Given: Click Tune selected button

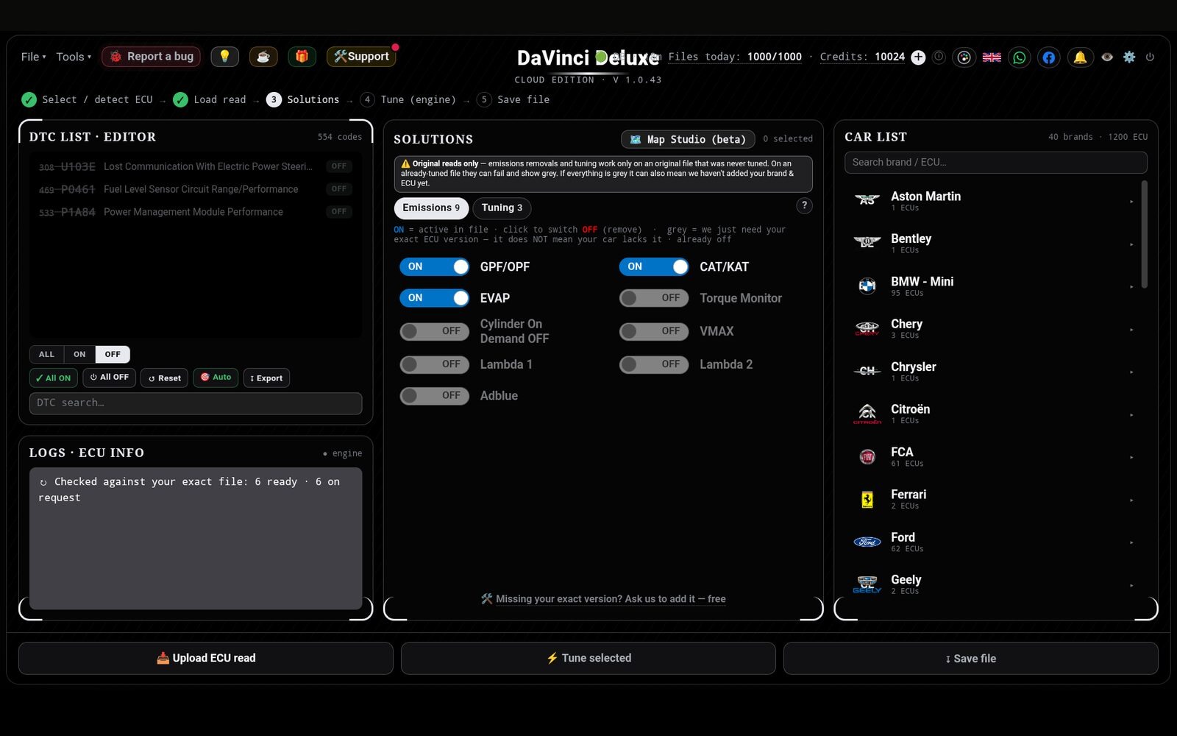Looking at the screenshot, I should point(588,658).
